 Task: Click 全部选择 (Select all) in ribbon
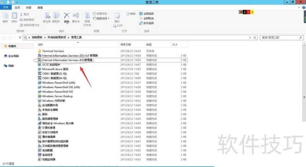click(146, 14)
